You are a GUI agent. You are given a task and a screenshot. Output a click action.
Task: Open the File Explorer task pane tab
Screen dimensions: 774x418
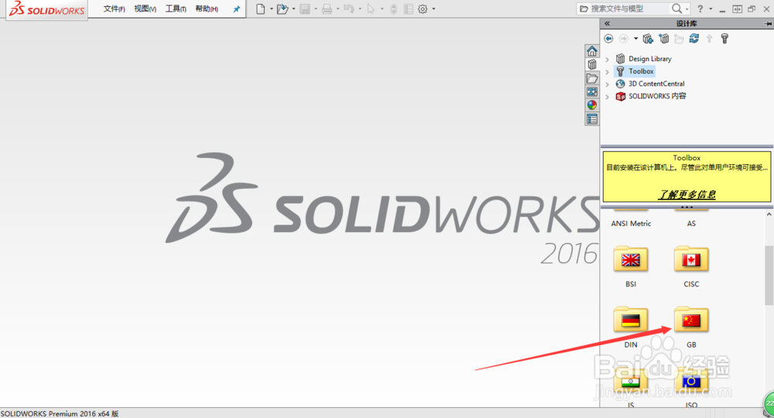592,78
